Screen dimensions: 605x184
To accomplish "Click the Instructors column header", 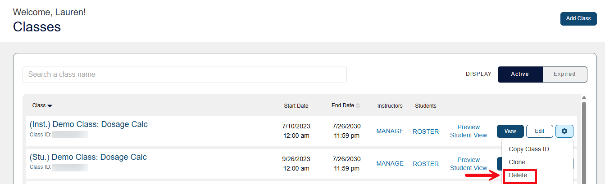I will (x=390, y=106).
